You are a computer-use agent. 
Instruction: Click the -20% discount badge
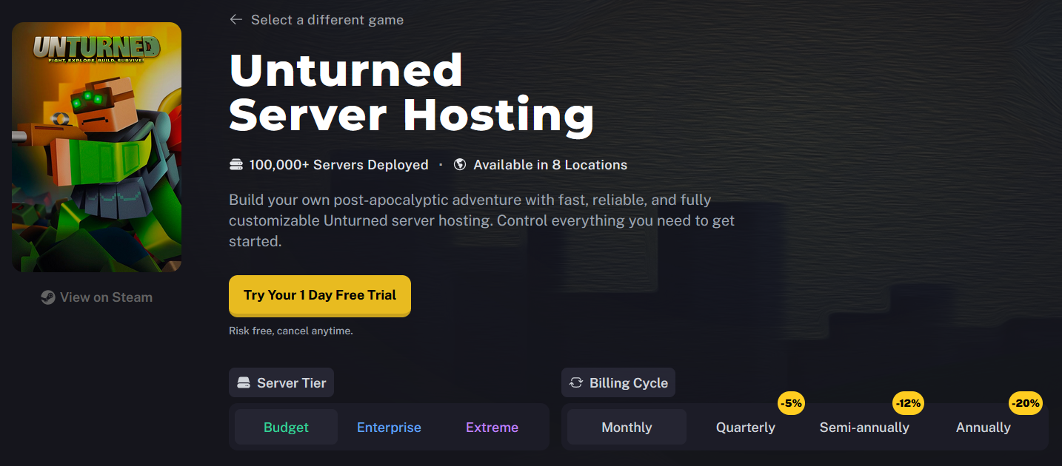(1026, 404)
